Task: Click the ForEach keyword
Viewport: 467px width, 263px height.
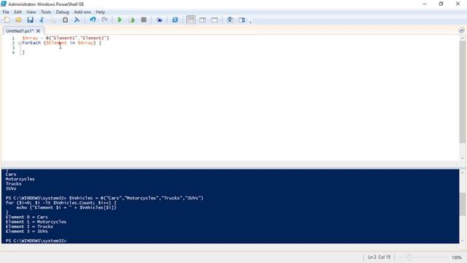Action: pos(31,43)
